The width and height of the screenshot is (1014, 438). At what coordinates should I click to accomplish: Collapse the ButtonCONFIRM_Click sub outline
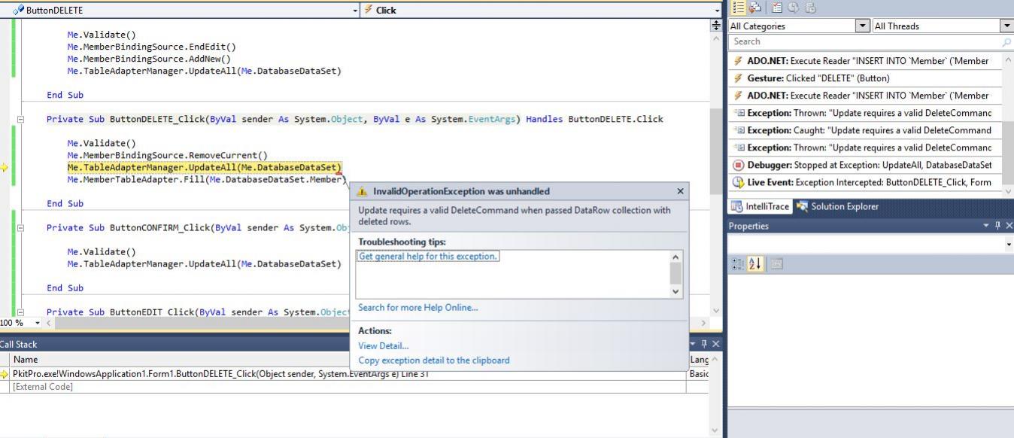point(21,228)
